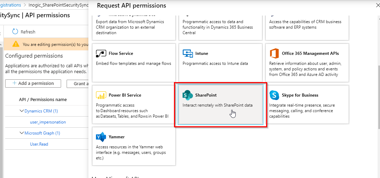Click the warning triangle icon in banner
This screenshot has height=178, width=380.
click(16, 44)
